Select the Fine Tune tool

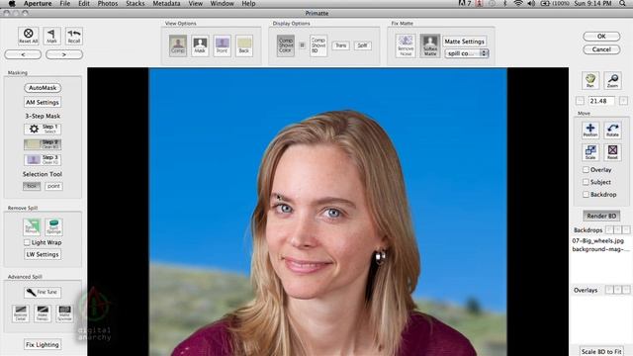click(43, 293)
